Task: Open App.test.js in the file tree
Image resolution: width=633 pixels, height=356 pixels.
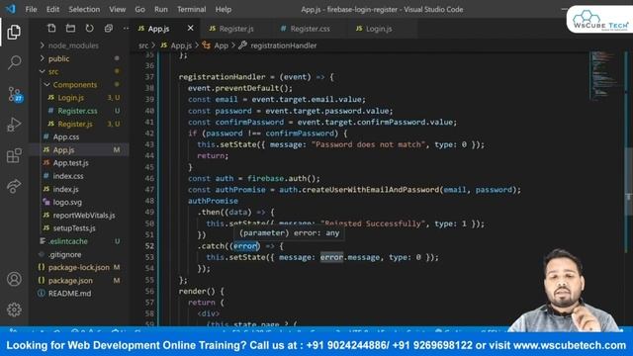Action: point(79,163)
